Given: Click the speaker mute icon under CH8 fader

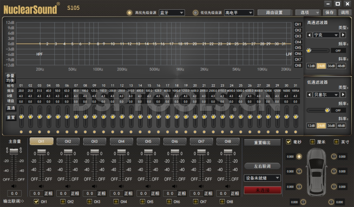Looking at the screenshot, I should 228,186.
